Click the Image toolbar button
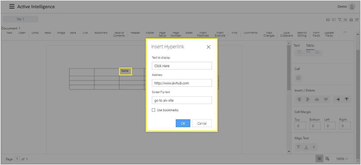The width and height of the screenshot is (361, 165). click(x=61, y=33)
